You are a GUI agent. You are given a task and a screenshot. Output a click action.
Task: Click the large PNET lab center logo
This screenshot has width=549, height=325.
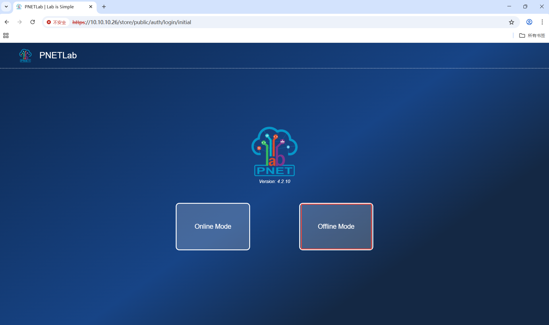[x=274, y=151]
